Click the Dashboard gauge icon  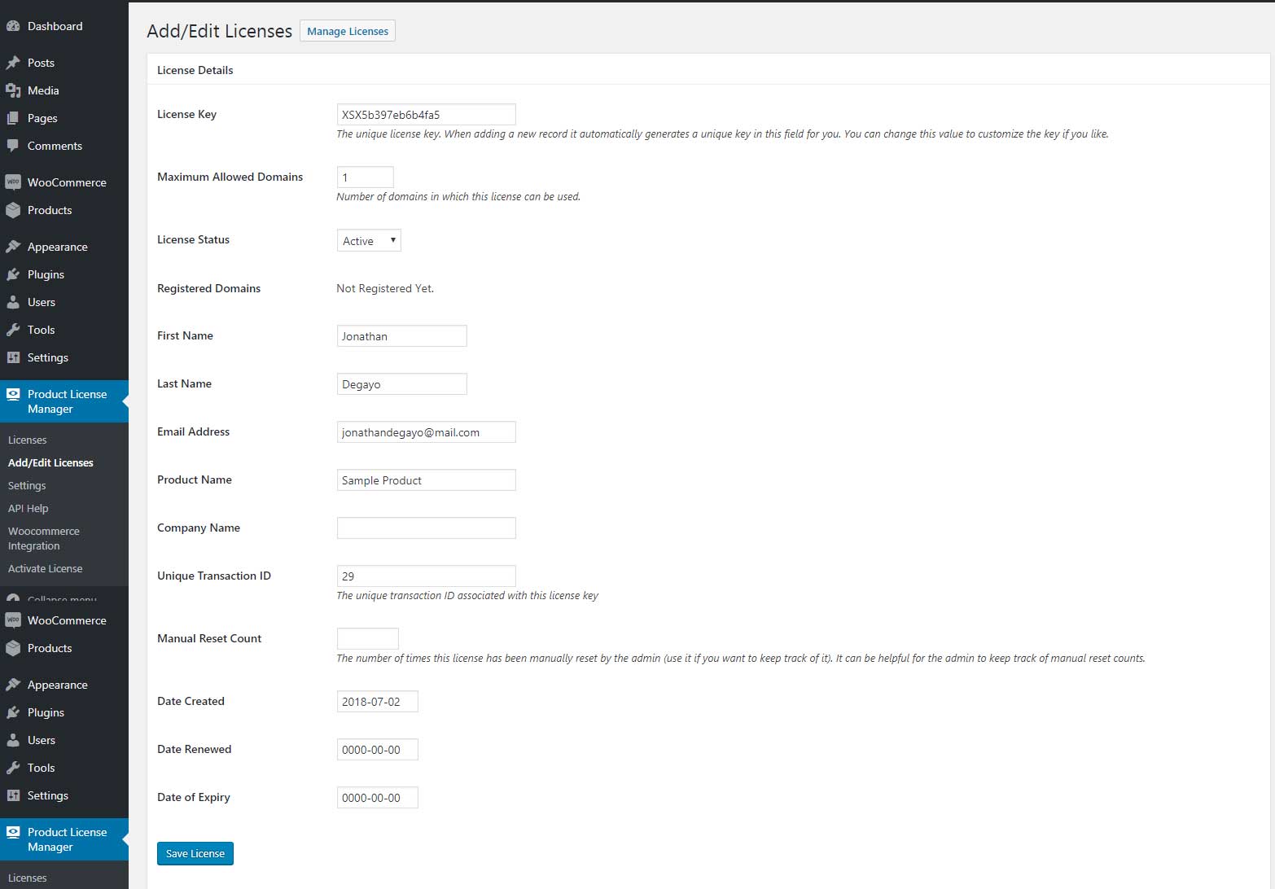(13, 26)
